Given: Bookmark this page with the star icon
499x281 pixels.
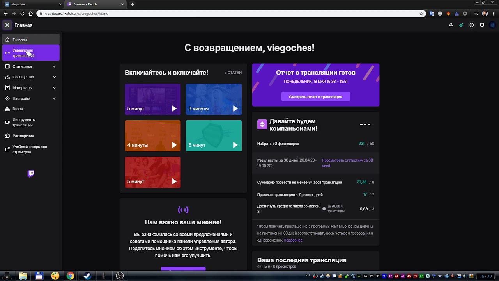Looking at the screenshot, I should [x=421, y=14].
